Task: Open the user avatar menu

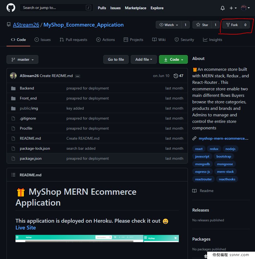Action: pyautogui.click(x=245, y=8)
